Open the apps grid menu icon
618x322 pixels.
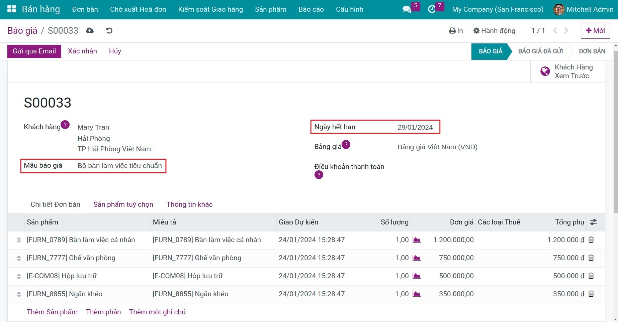coord(11,9)
